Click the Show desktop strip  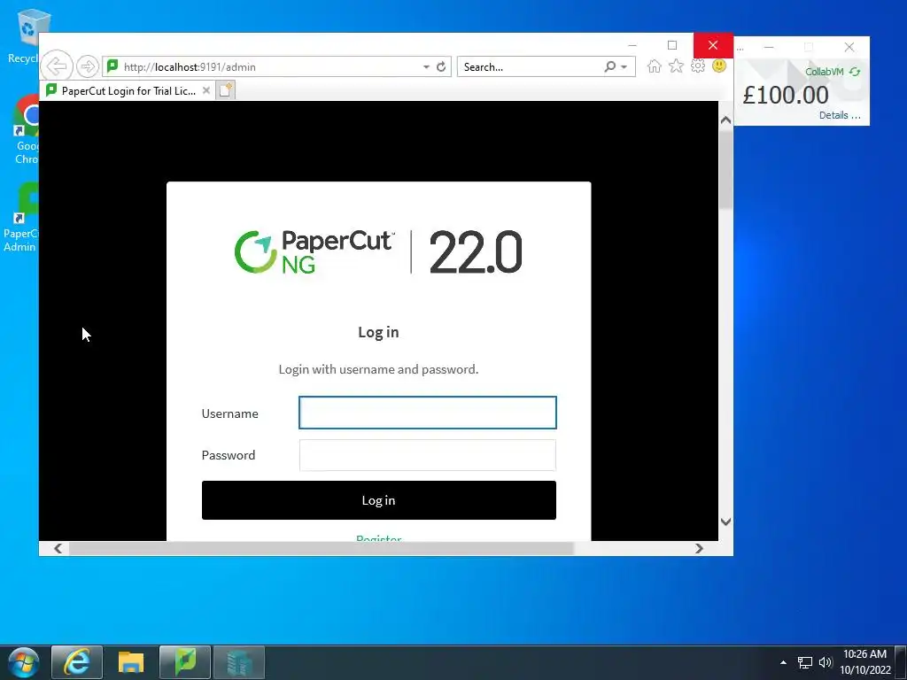pos(901,662)
